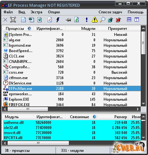Select the [System Pro... process row

pyautogui.click(x=71, y=35)
